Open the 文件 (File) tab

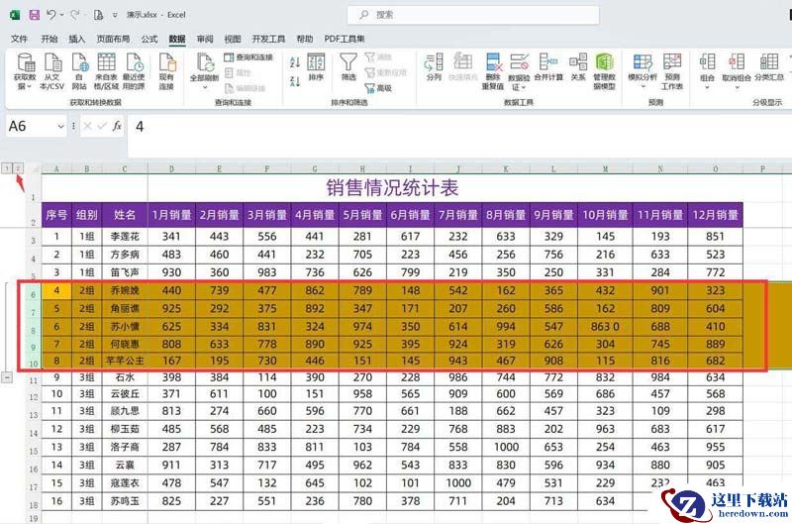tap(19, 39)
